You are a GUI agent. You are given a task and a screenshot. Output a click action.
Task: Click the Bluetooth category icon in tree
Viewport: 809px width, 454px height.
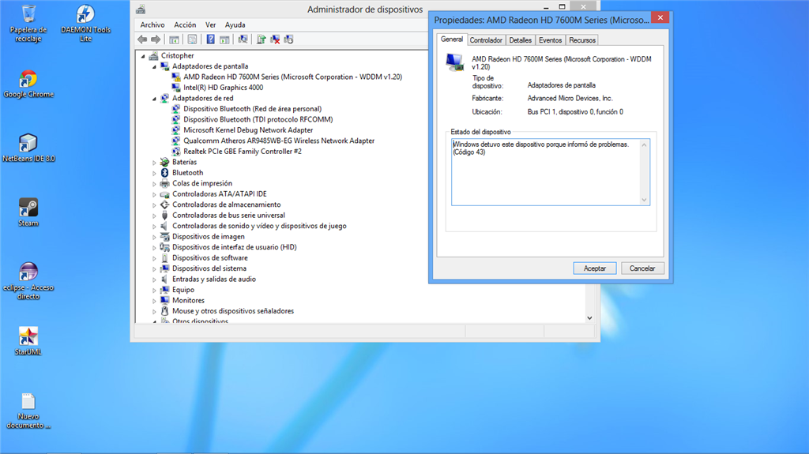pyautogui.click(x=164, y=173)
